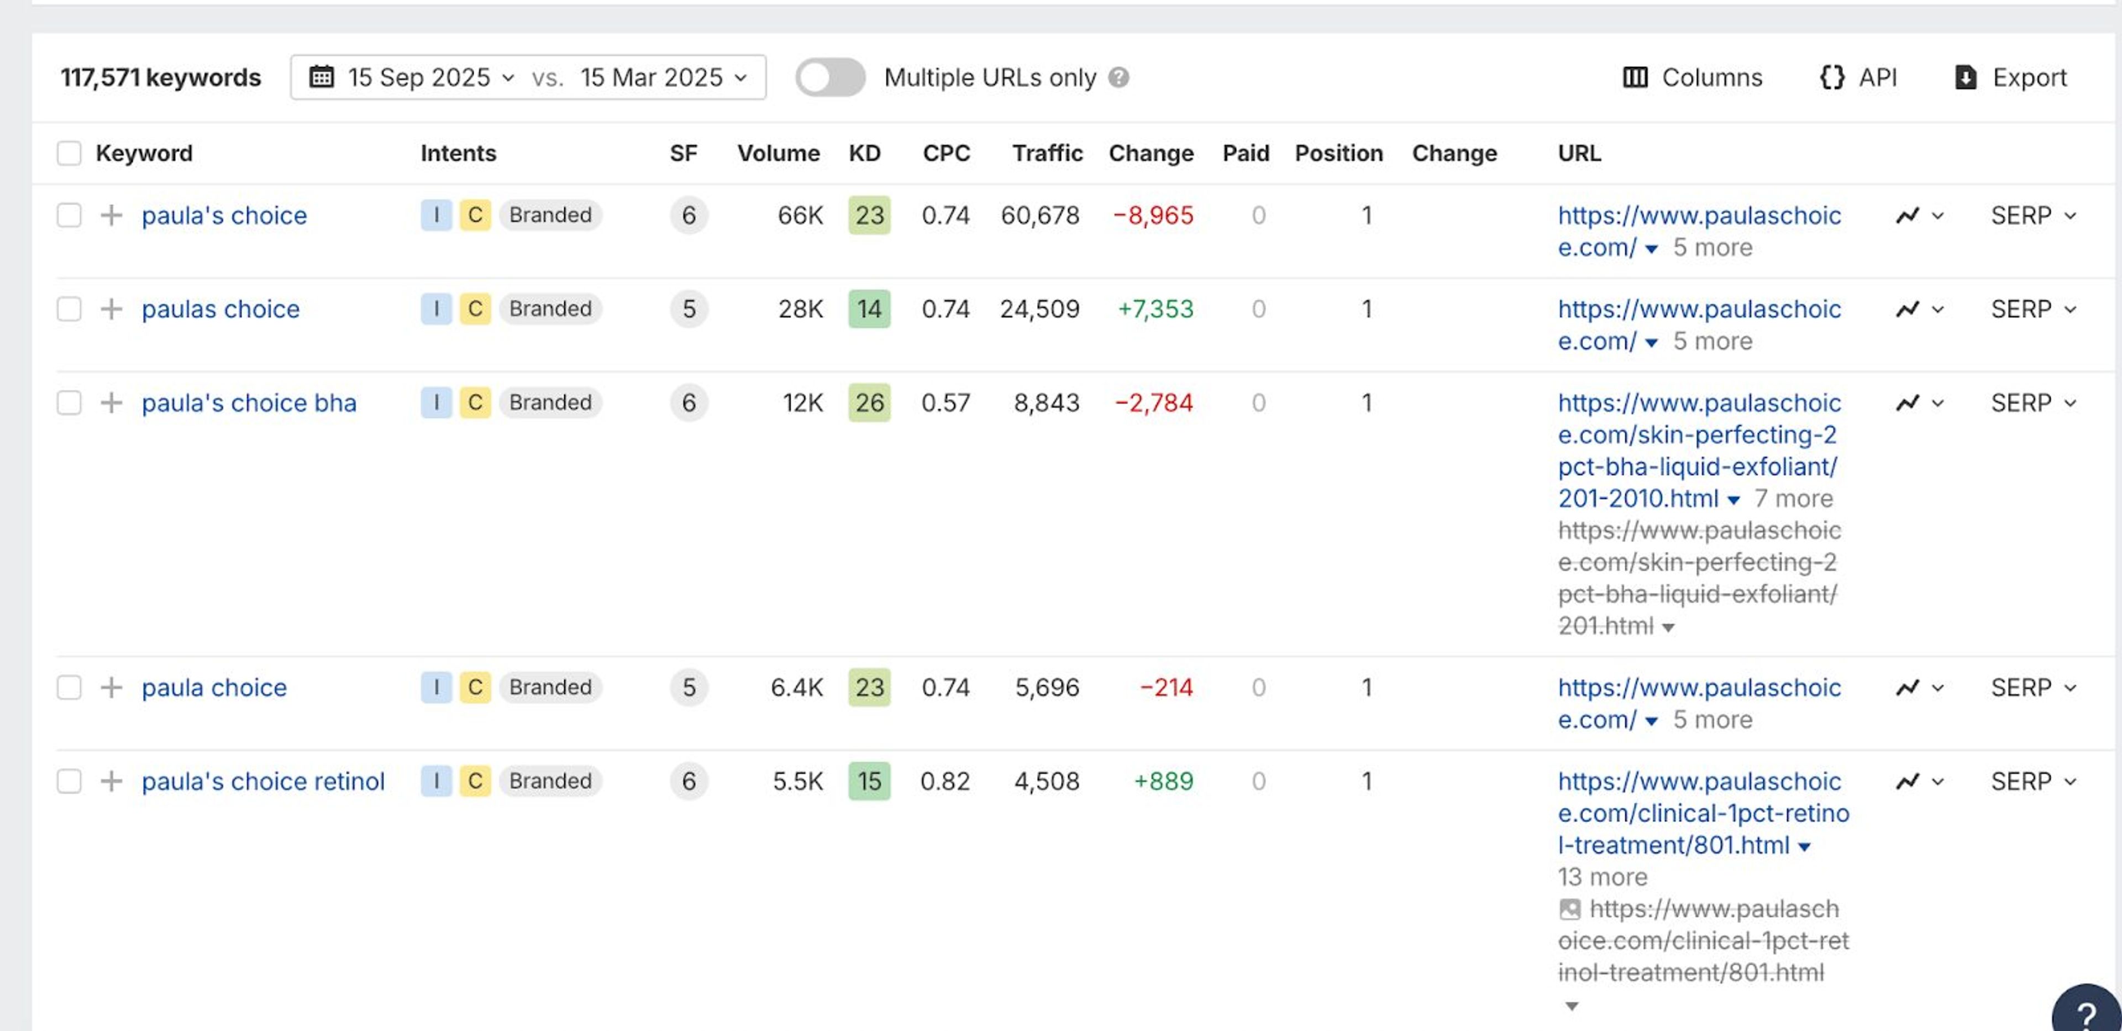The height and width of the screenshot is (1031, 2122).
Task: Open keyword link paulas choice
Action: click(221, 309)
